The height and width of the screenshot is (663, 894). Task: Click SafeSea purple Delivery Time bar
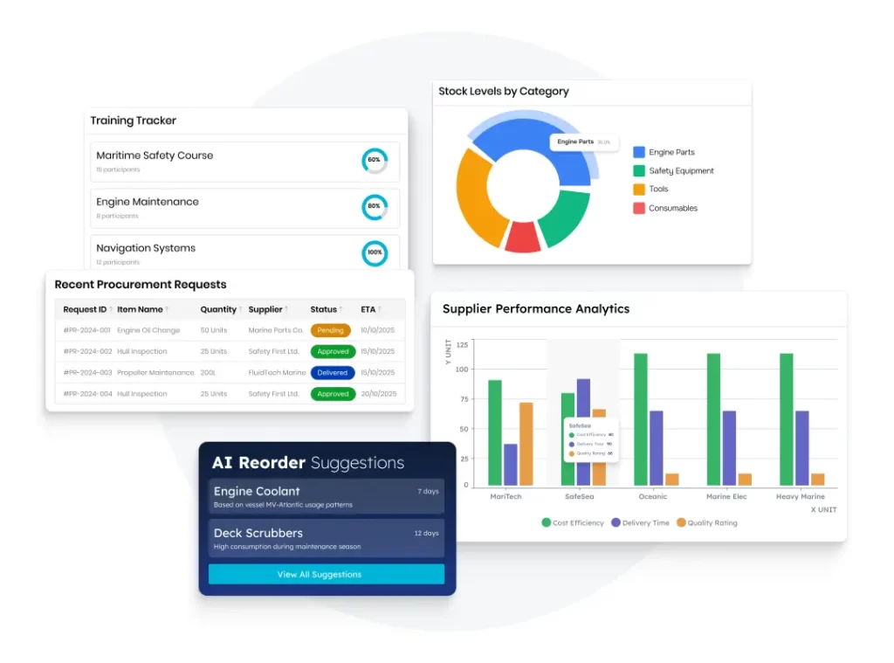click(x=583, y=399)
